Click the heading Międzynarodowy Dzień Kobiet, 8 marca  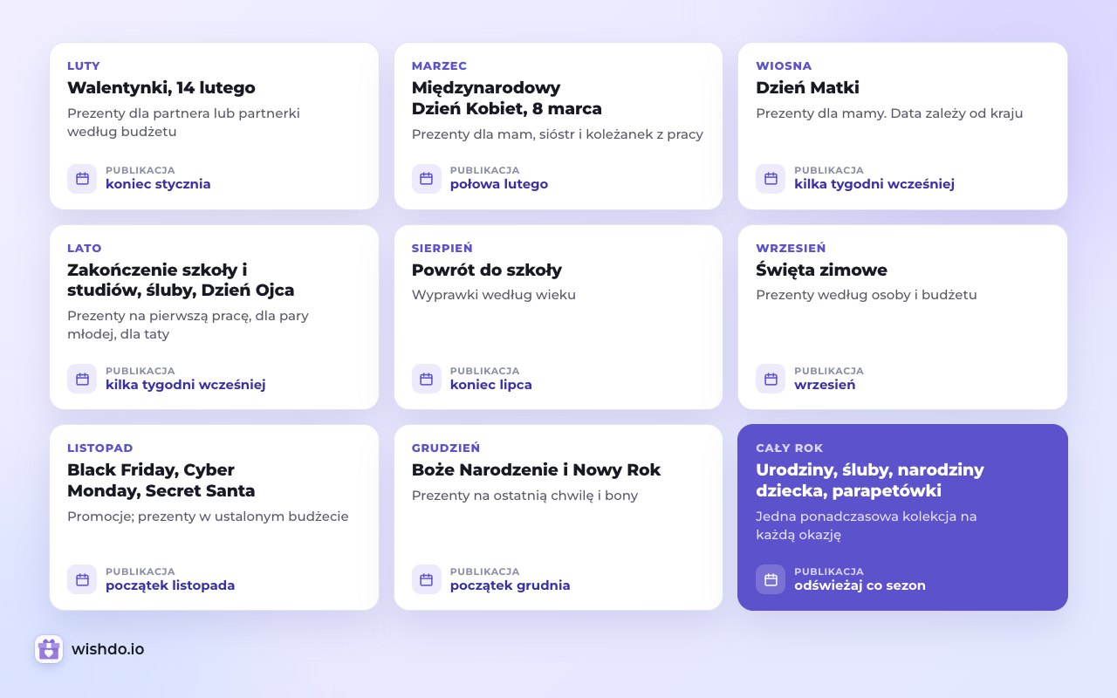tap(507, 98)
